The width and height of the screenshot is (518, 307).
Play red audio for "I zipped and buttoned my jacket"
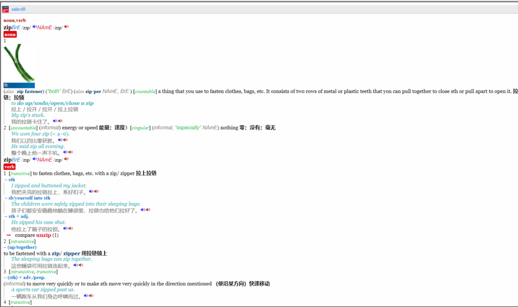pos(96,191)
